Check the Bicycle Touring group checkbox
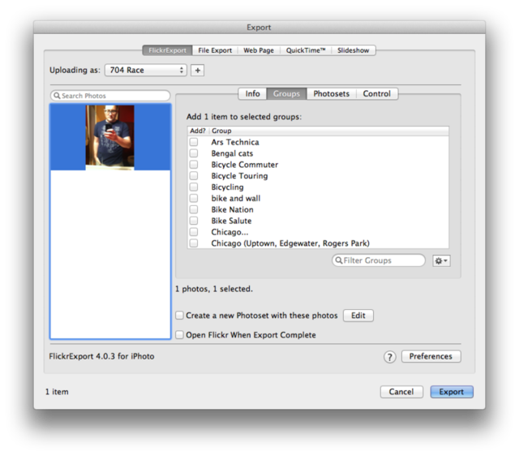 tap(194, 176)
